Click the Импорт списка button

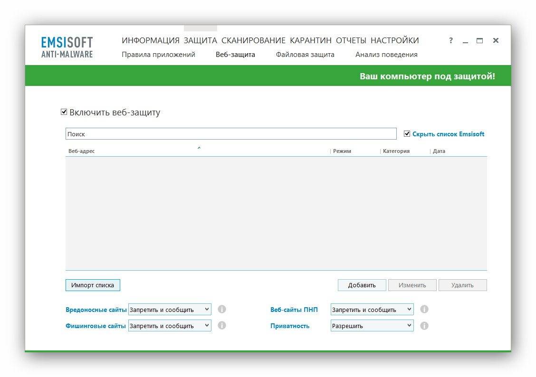(93, 285)
